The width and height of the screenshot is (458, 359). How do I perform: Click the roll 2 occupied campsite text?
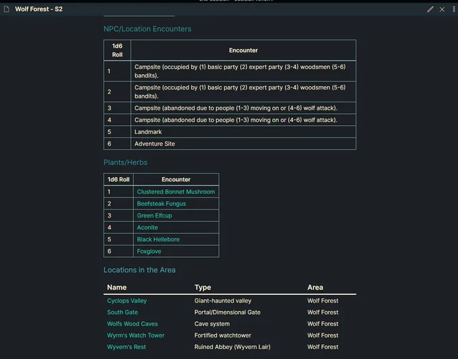pos(240,92)
